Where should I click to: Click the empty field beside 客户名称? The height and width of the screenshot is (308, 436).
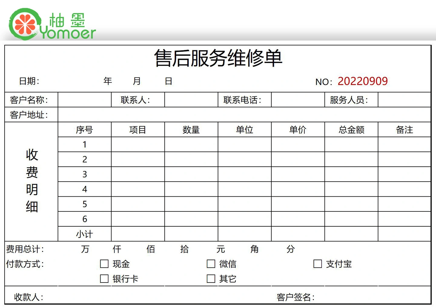84,100
